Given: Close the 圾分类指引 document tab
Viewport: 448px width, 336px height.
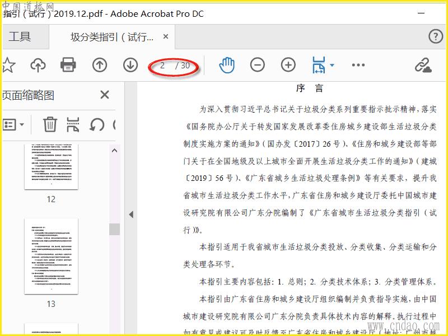Looking at the screenshot, I should point(166,36).
